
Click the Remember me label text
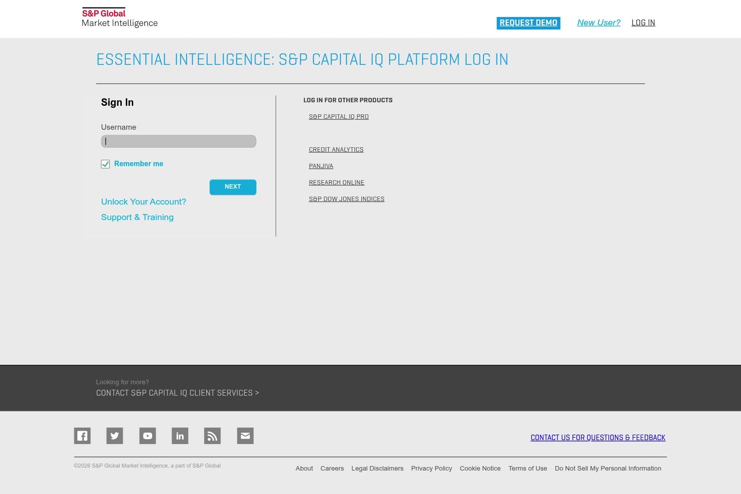(139, 164)
